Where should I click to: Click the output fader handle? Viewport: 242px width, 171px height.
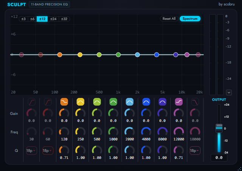point(219,128)
